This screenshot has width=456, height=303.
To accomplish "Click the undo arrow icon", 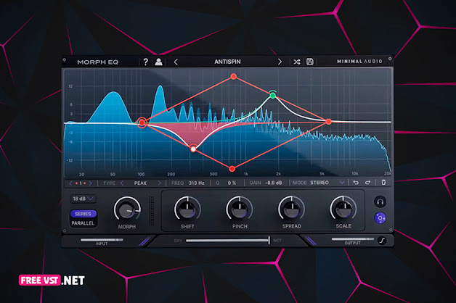I will [x=356, y=183].
